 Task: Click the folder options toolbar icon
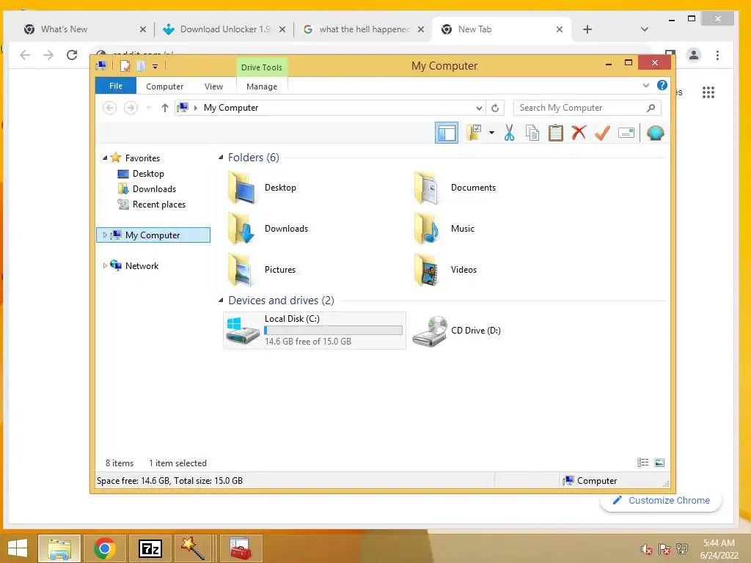(475, 133)
